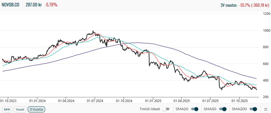Click the 1200 price axis label
This screenshot has height=113, width=271.
click(266, 13)
